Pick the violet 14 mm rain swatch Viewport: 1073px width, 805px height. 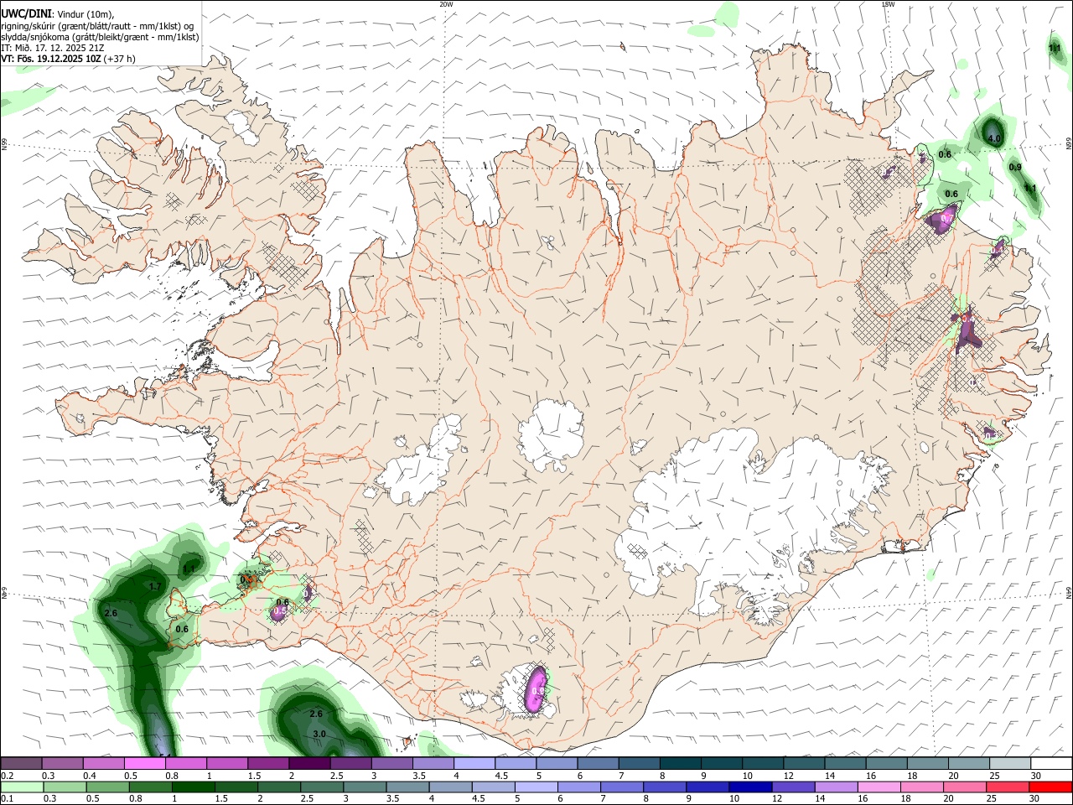click(x=835, y=787)
